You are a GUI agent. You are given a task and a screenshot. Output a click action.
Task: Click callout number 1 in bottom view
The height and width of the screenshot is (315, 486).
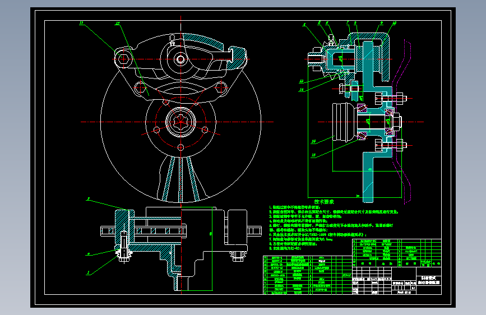pos(89,272)
